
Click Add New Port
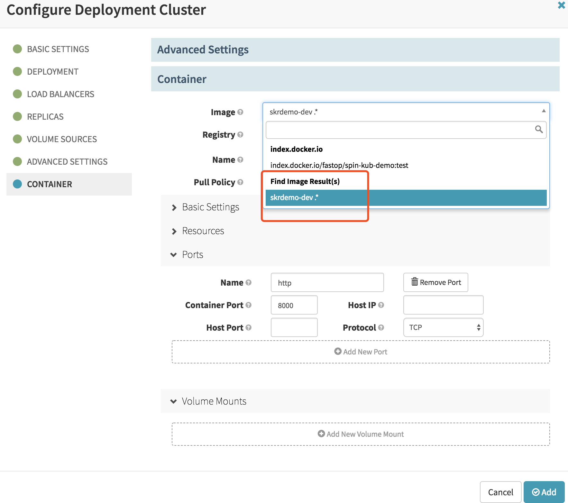361,352
